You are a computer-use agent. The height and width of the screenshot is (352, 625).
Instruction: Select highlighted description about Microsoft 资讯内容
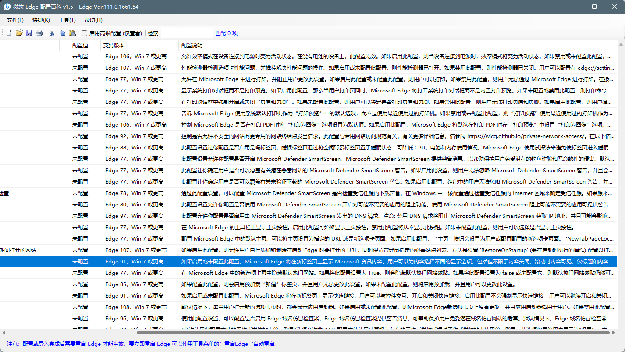click(x=398, y=261)
